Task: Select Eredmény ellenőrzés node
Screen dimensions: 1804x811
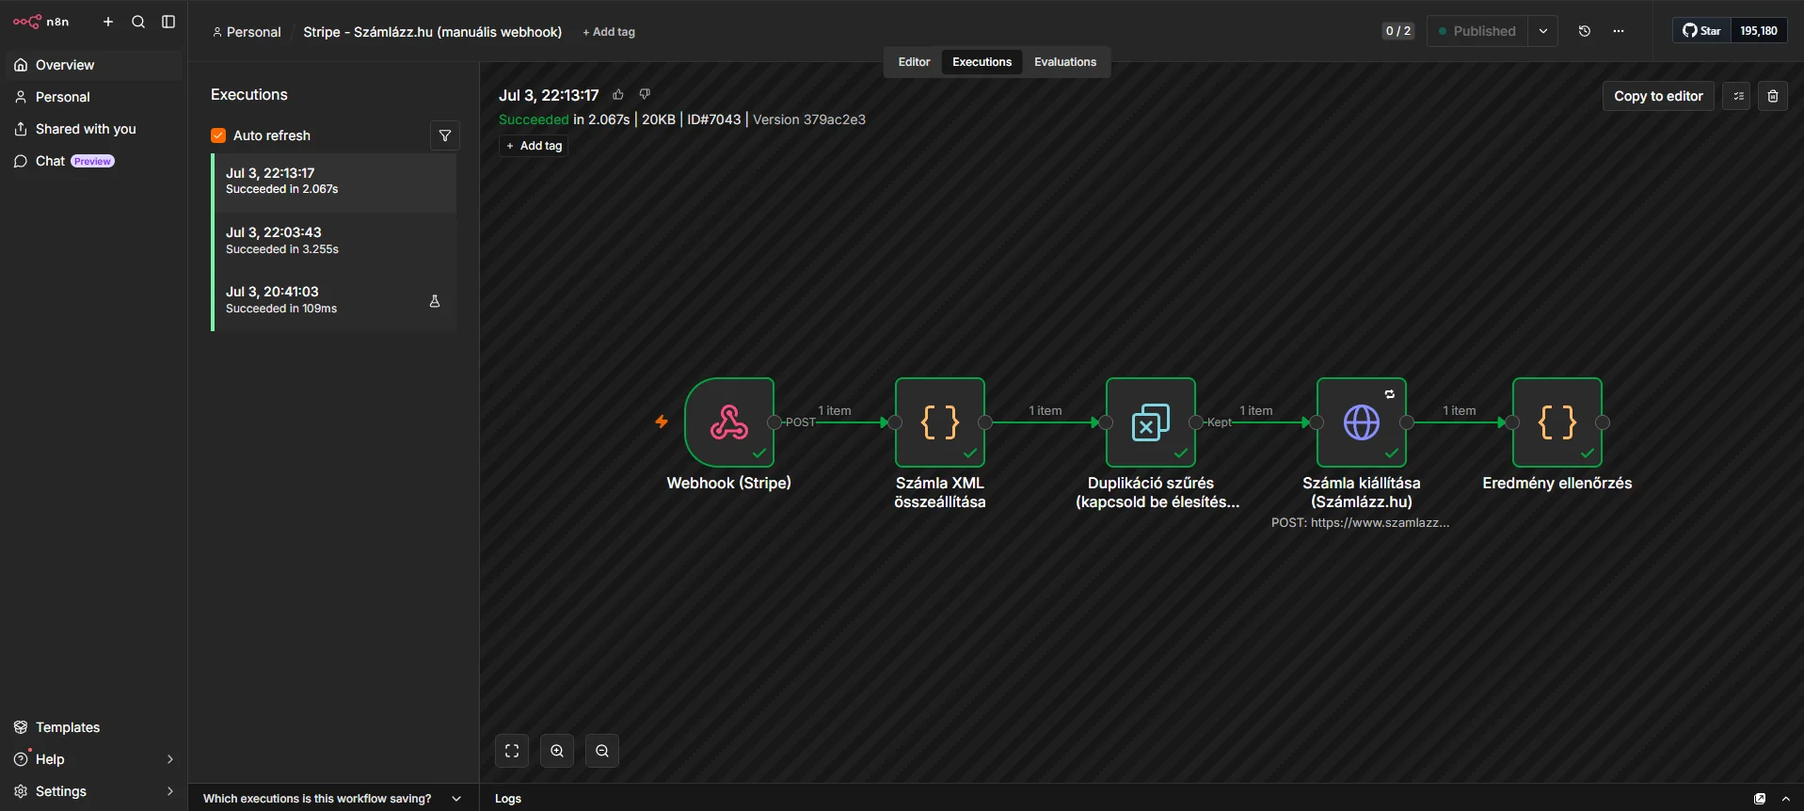Action: (1557, 422)
